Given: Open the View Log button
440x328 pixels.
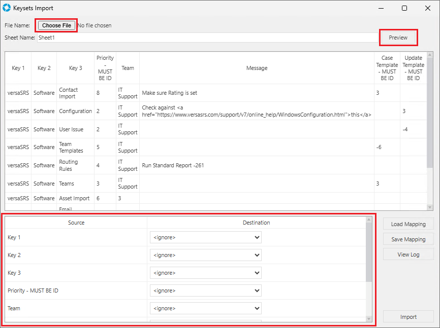Looking at the screenshot, I should pos(408,254).
